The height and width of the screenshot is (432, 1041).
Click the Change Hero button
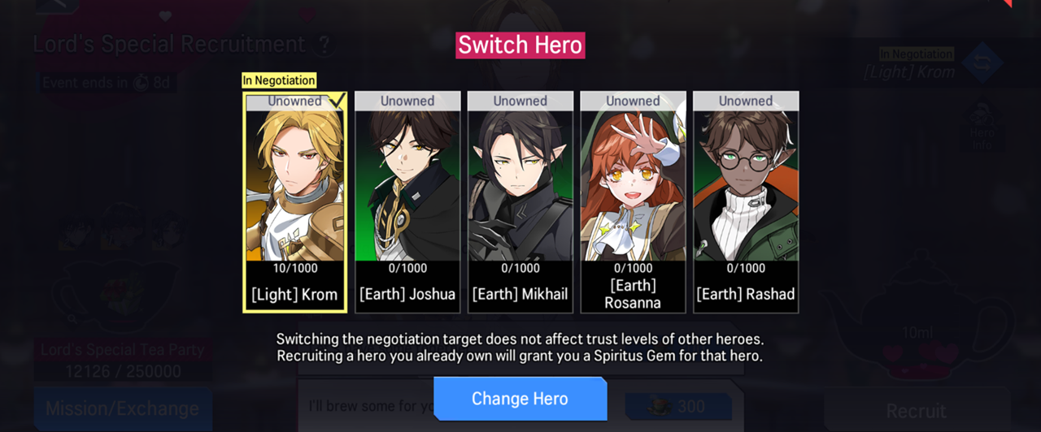[x=520, y=399]
